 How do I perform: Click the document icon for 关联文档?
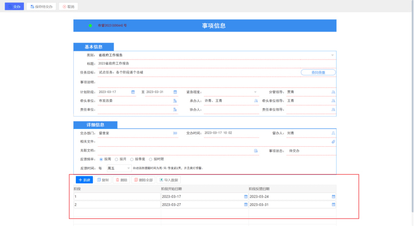pos(256,151)
